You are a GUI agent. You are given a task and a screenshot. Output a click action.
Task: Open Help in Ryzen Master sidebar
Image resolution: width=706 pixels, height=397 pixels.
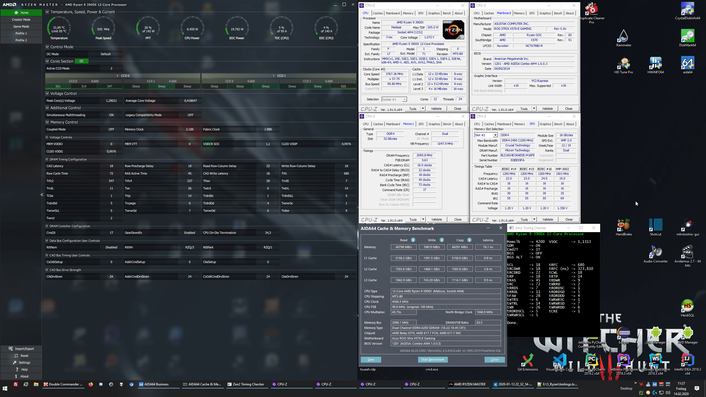21,369
